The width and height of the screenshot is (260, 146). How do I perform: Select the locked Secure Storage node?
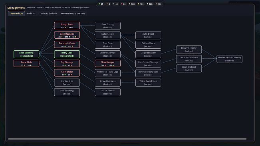pos(107,54)
